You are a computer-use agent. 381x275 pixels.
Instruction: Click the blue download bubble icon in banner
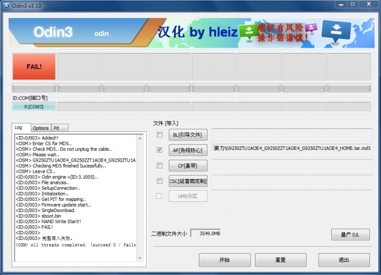[337, 31]
